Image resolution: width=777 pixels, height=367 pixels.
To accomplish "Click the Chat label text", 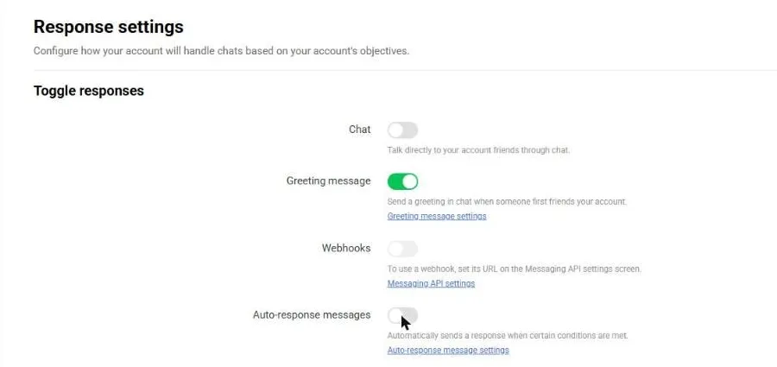I will pos(360,130).
